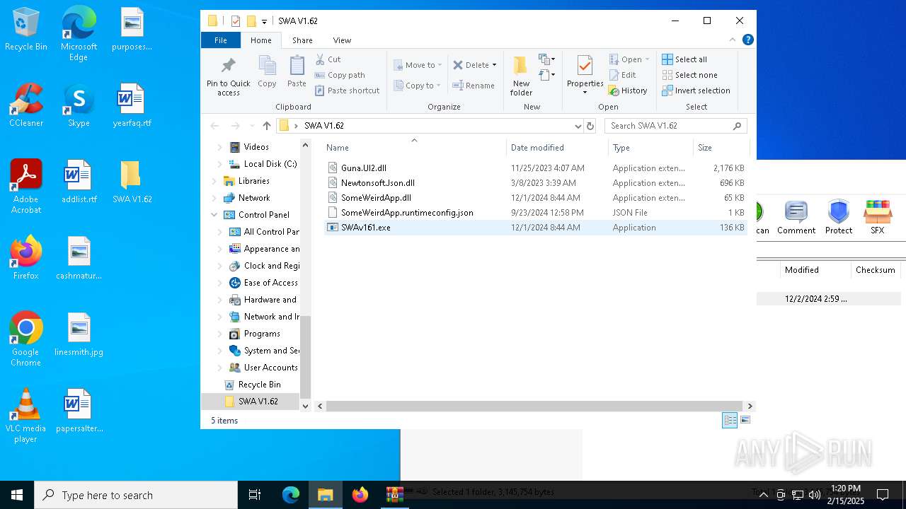Expand the Libraries tree node
The width and height of the screenshot is (906, 509).
[x=214, y=181]
